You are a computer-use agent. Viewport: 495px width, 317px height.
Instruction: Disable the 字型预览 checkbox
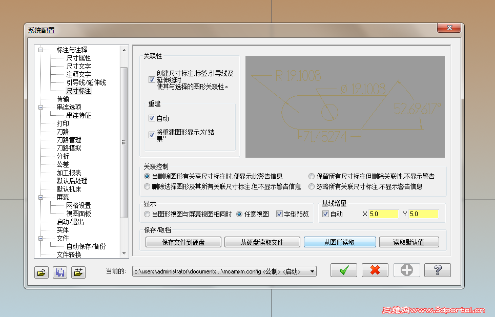(x=280, y=214)
